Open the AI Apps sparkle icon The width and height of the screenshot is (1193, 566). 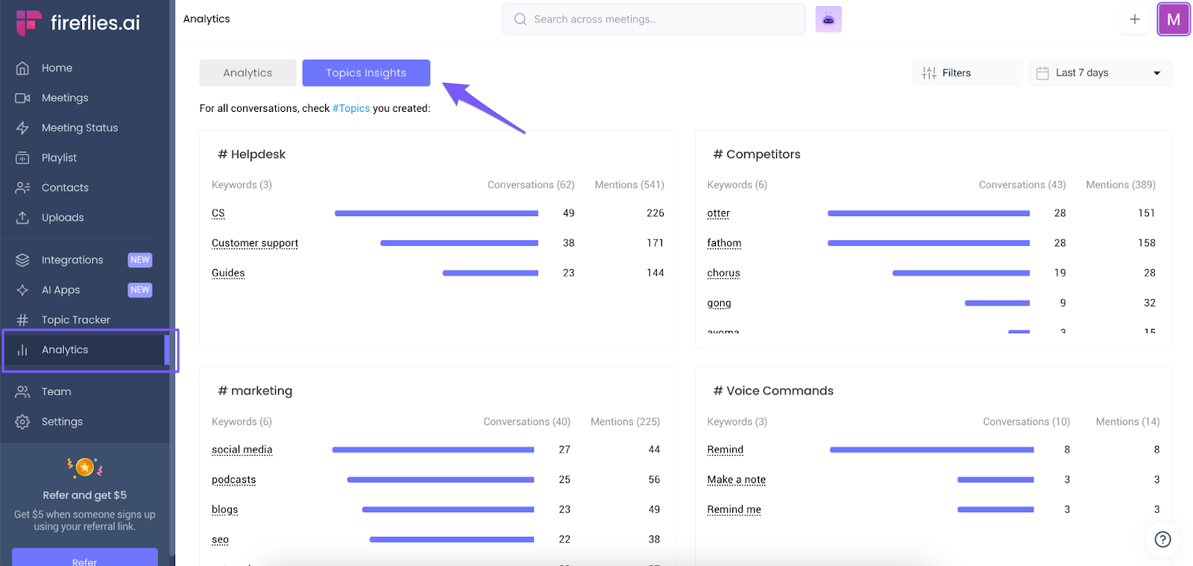tap(22, 289)
